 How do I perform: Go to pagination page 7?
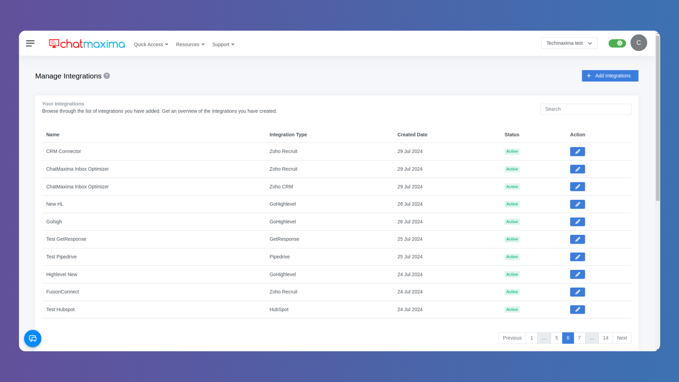click(x=579, y=338)
